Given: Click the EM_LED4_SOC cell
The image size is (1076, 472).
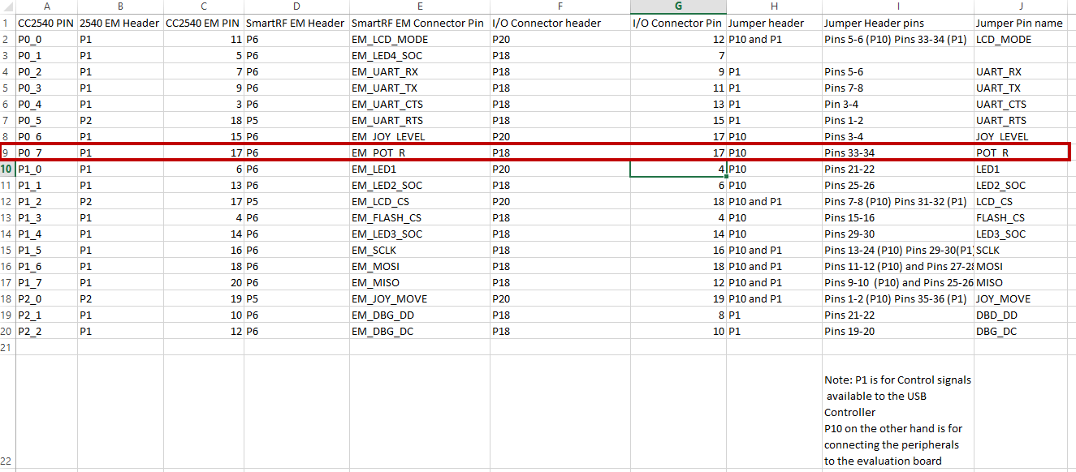Looking at the screenshot, I should 420,55.
